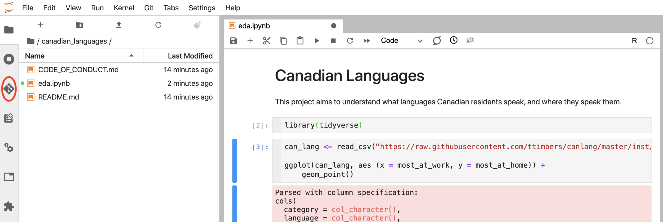
Task: Restart kernel and run all cells
Action: (x=366, y=41)
